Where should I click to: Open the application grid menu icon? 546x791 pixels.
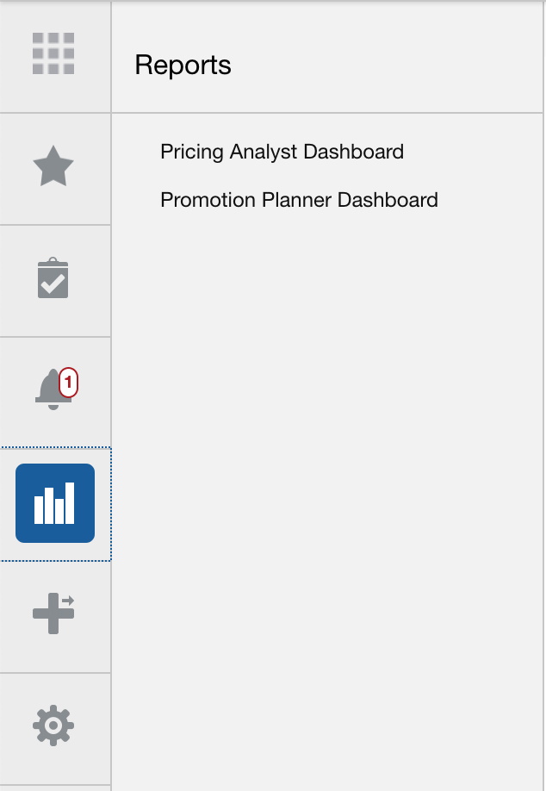pyautogui.click(x=55, y=55)
